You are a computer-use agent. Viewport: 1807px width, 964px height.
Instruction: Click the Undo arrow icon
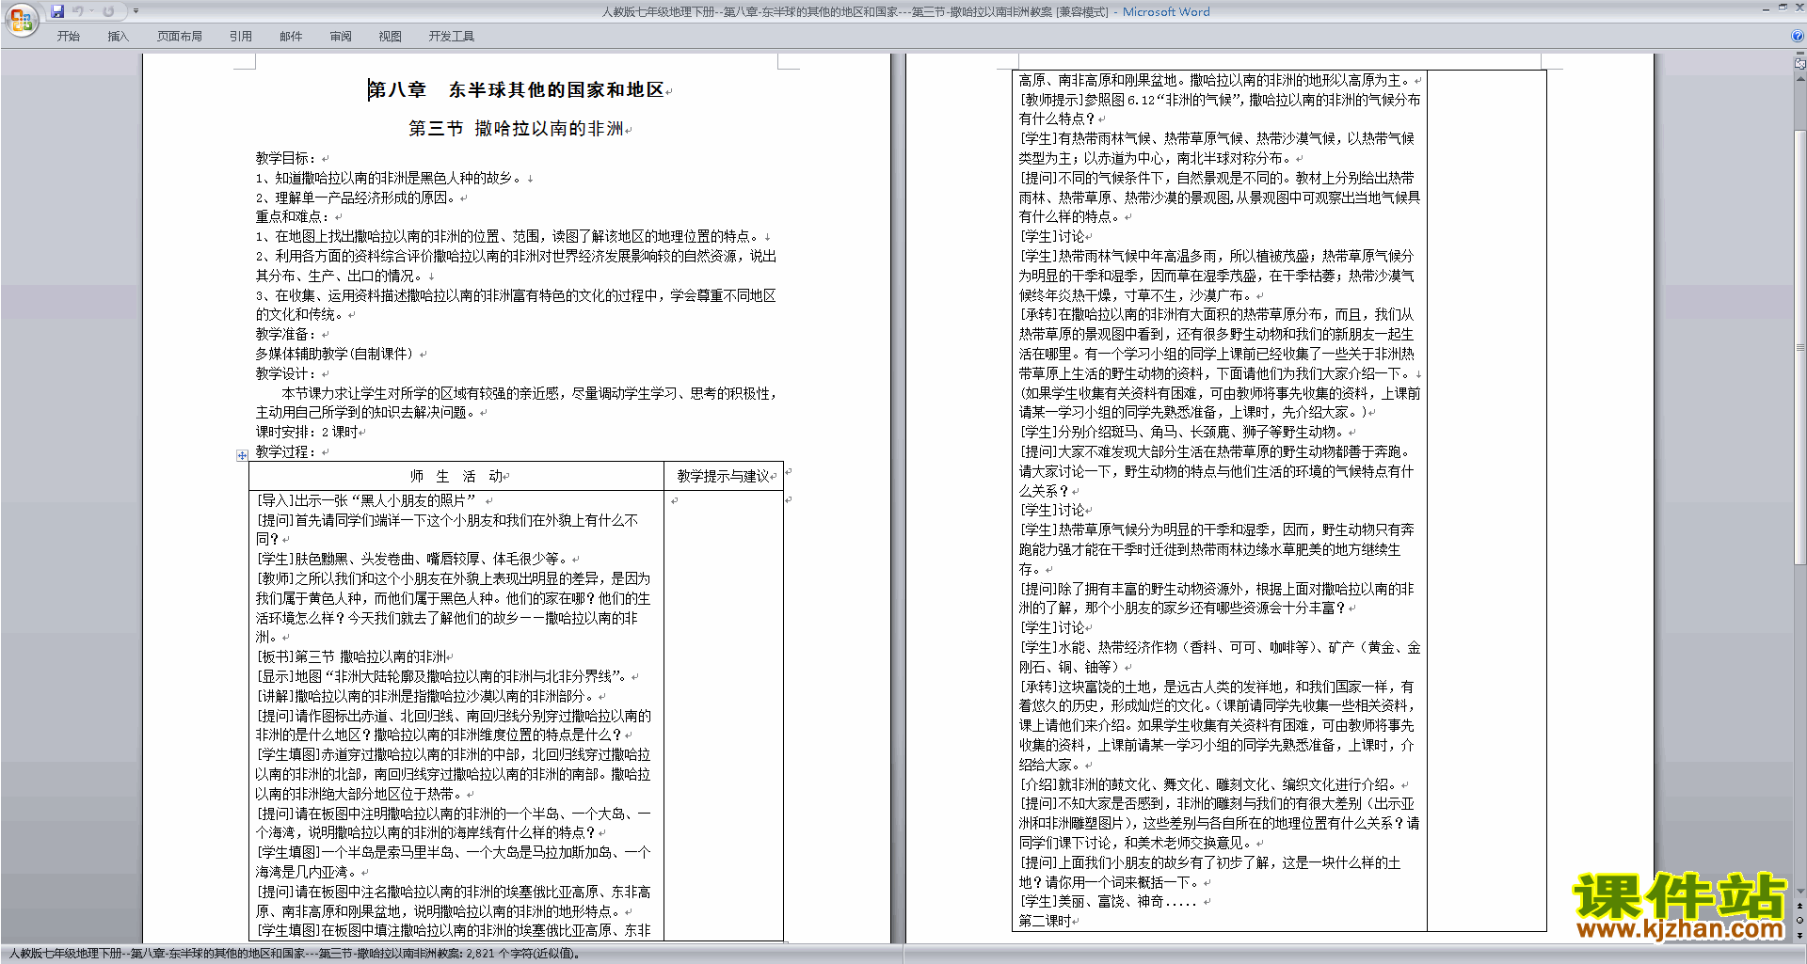tap(78, 11)
